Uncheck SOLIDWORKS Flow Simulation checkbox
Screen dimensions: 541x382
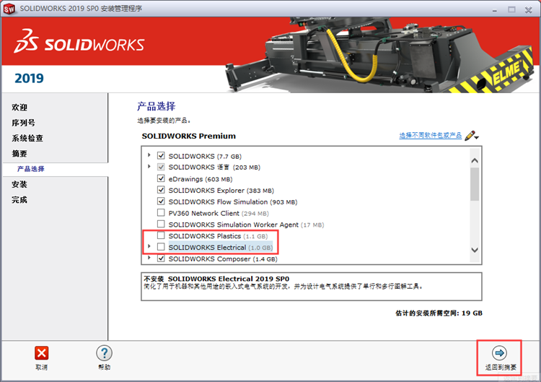[161, 201]
